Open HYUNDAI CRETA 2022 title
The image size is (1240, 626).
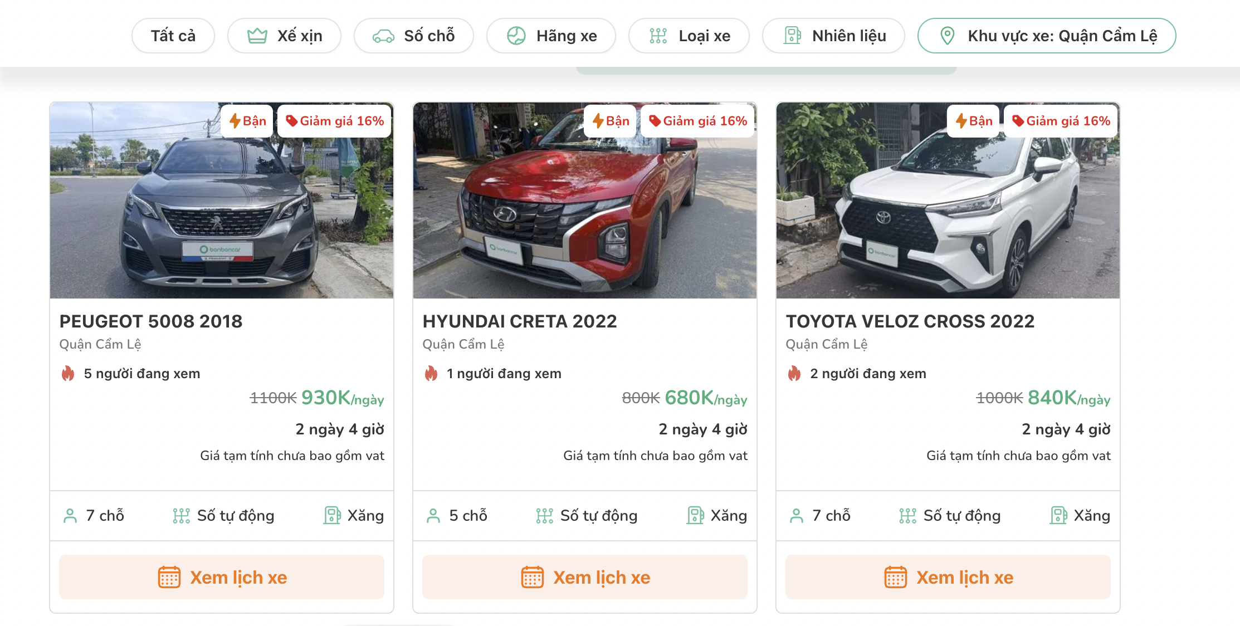520,321
